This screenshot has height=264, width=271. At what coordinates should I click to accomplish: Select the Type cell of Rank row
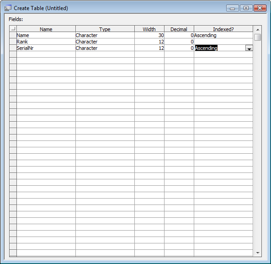coord(105,42)
